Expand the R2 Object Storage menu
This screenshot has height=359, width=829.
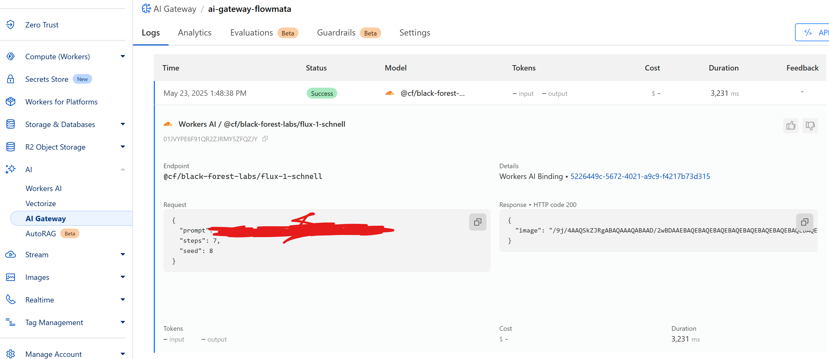[x=123, y=147]
